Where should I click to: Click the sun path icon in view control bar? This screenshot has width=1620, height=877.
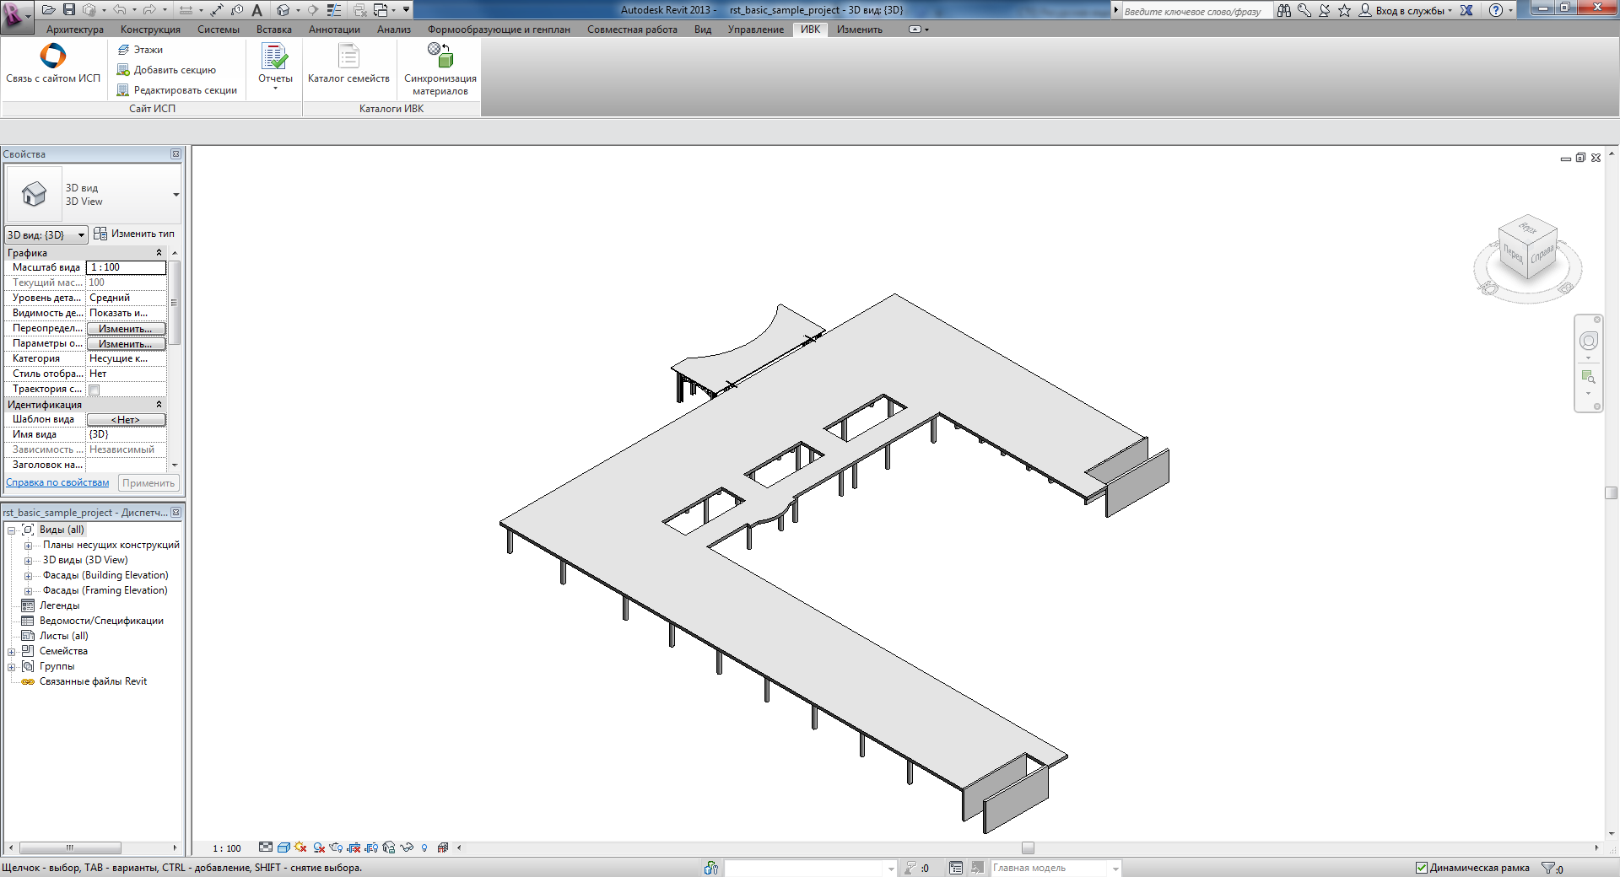(300, 847)
